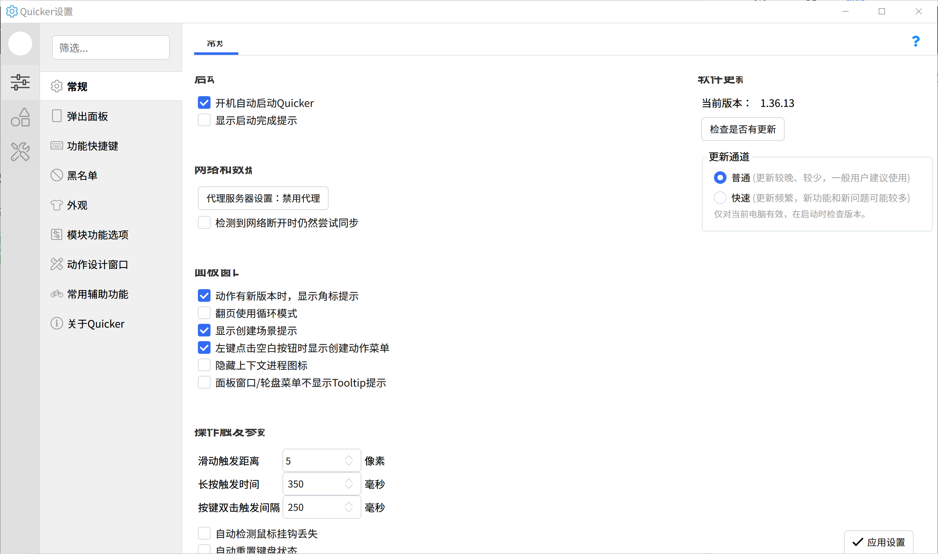Open 关于Quicker page

tap(111, 324)
